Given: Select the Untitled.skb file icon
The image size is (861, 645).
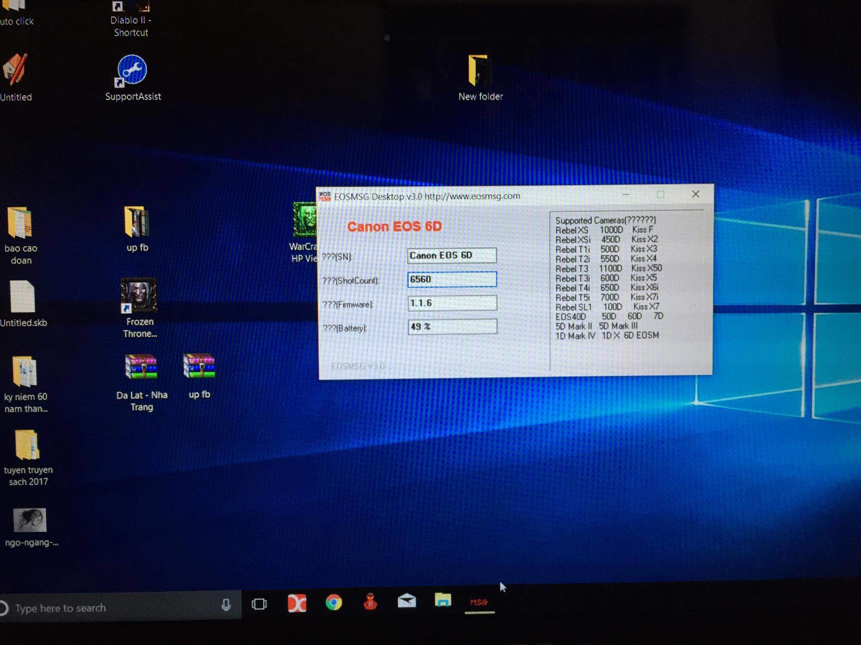Looking at the screenshot, I should 22,297.
